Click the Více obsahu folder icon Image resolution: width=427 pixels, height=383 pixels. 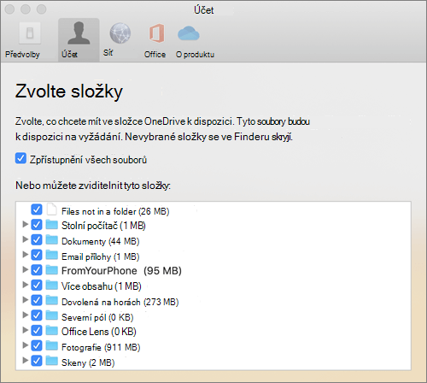(52, 286)
